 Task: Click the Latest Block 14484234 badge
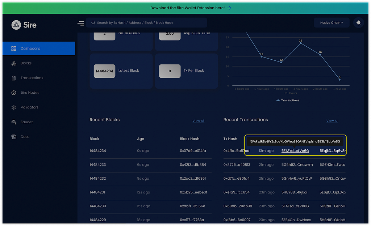[x=104, y=71]
